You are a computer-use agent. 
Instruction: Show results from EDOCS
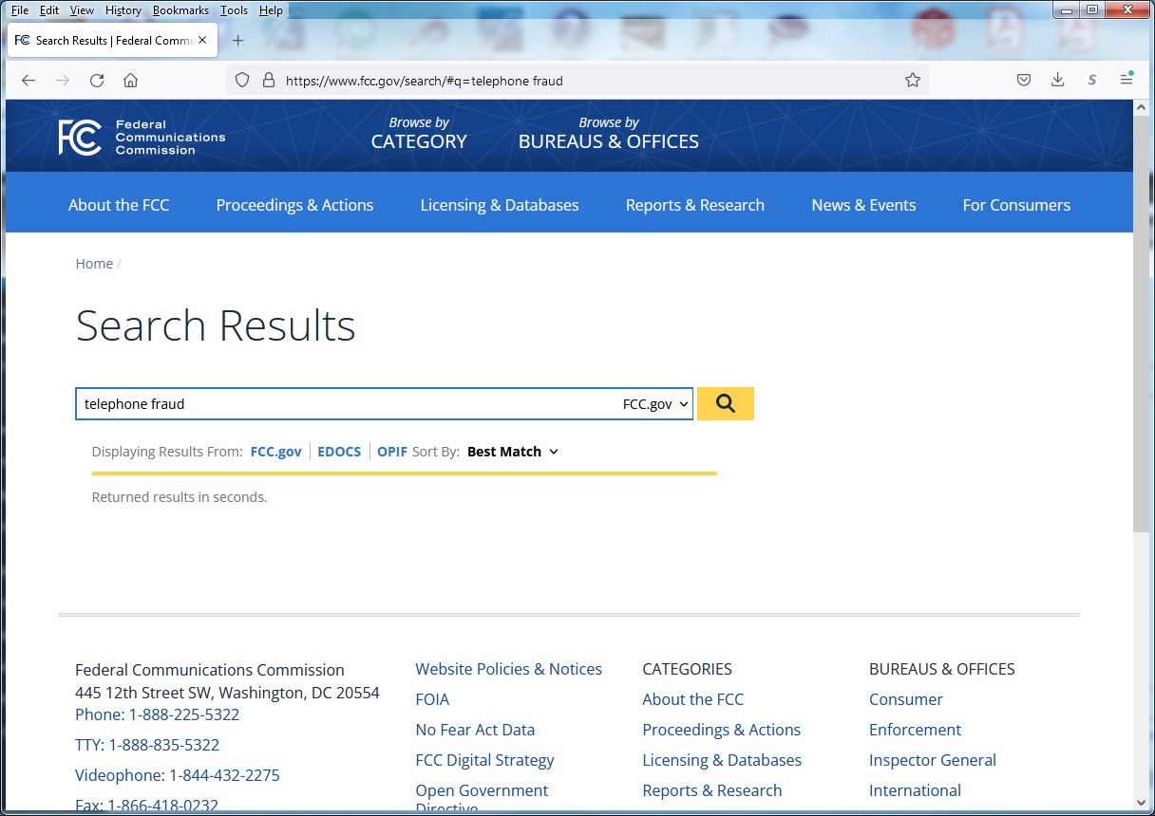339,452
